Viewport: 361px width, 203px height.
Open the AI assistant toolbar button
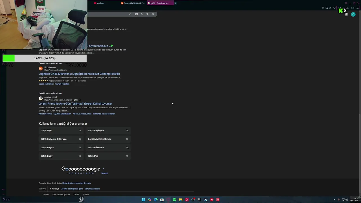point(353,8)
